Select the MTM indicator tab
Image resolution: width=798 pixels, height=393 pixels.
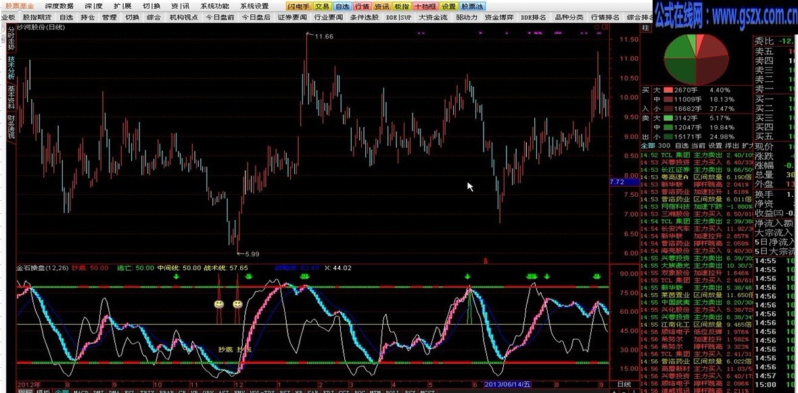(376, 390)
